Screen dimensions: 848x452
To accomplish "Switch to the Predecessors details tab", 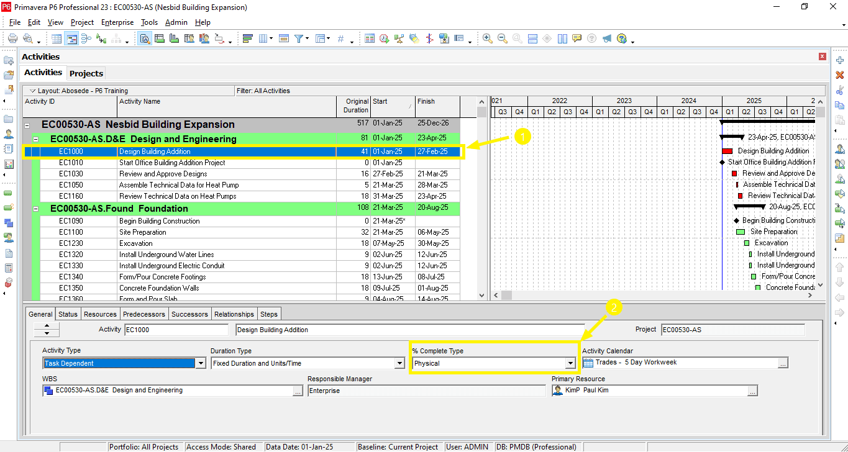I will pyautogui.click(x=144, y=314).
